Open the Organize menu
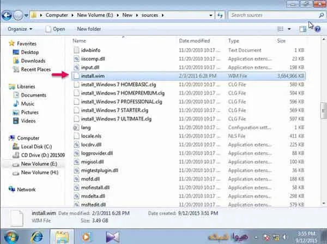The image size is (327, 244). [20, 29]
